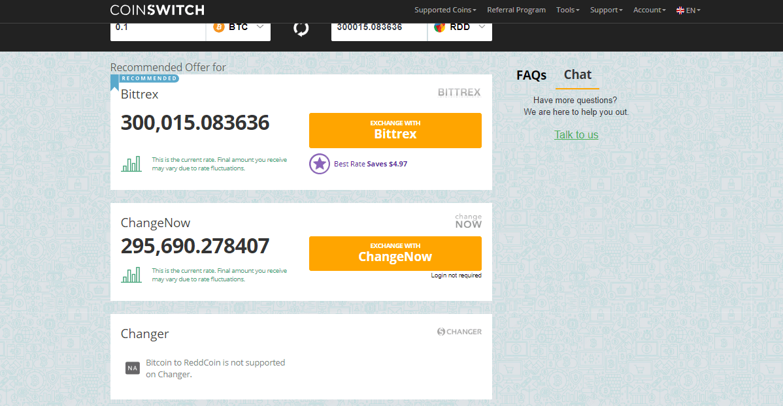Image resolution: width=783 pixels, height=406 pixels.
Task: Expand the Account menu
Action: pos(650,10)
